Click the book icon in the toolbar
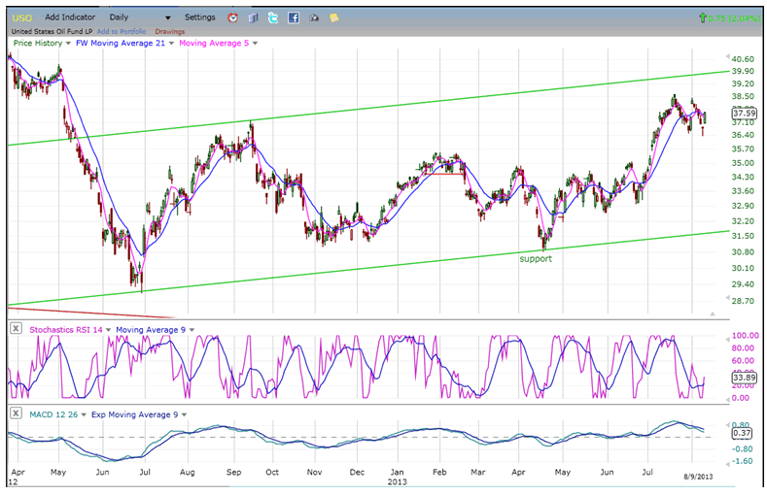Viewport: 767px width, 495px height. click(x=253, y=17)
